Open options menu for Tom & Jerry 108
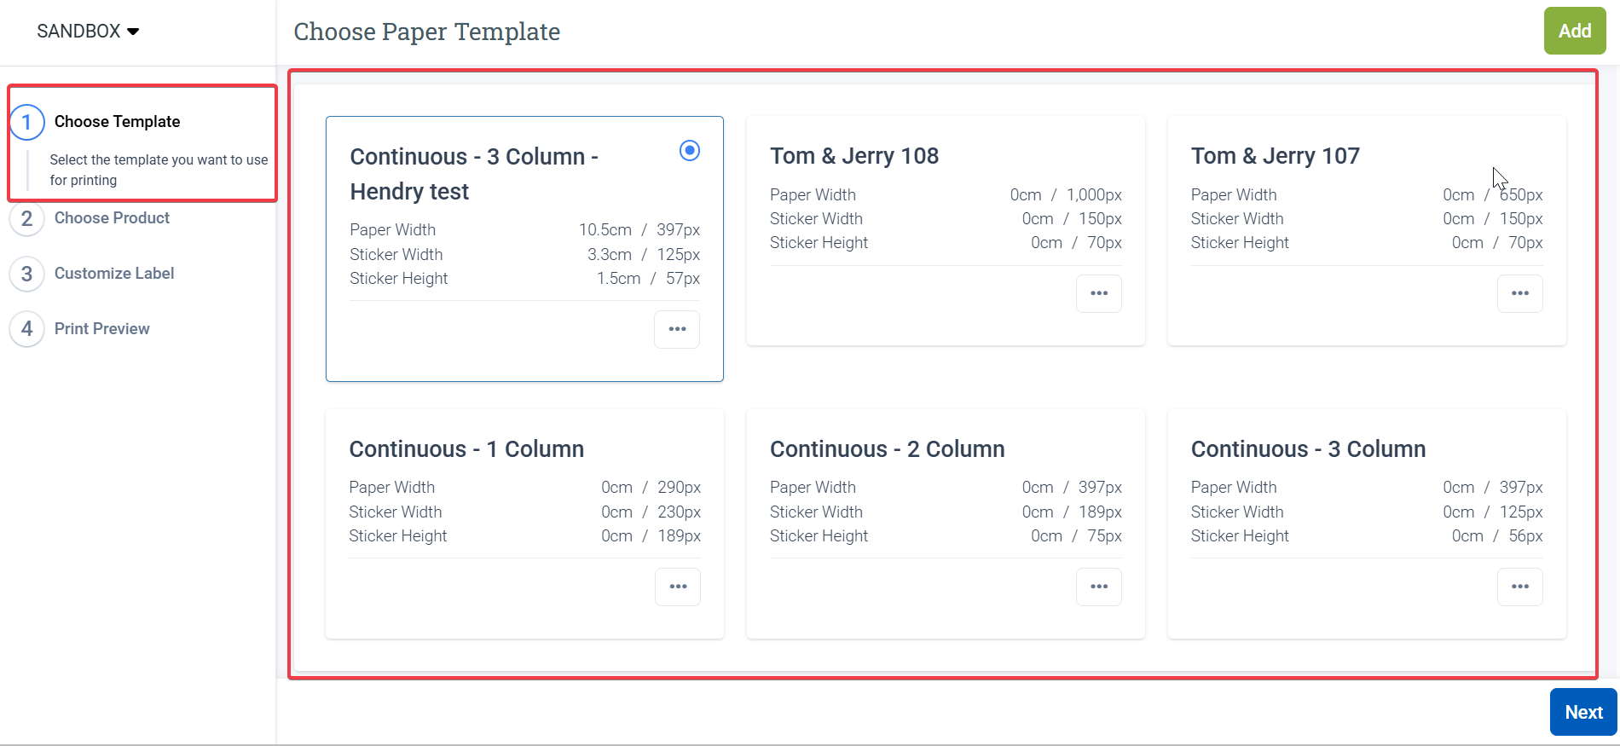1620x746 pixels. [x=1098, y=293]
